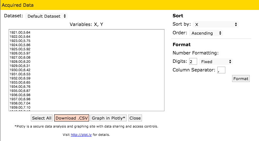The height and width of the screenshot is (141, 259).
Task: Click inside the data text area
Action: (87, 70)
